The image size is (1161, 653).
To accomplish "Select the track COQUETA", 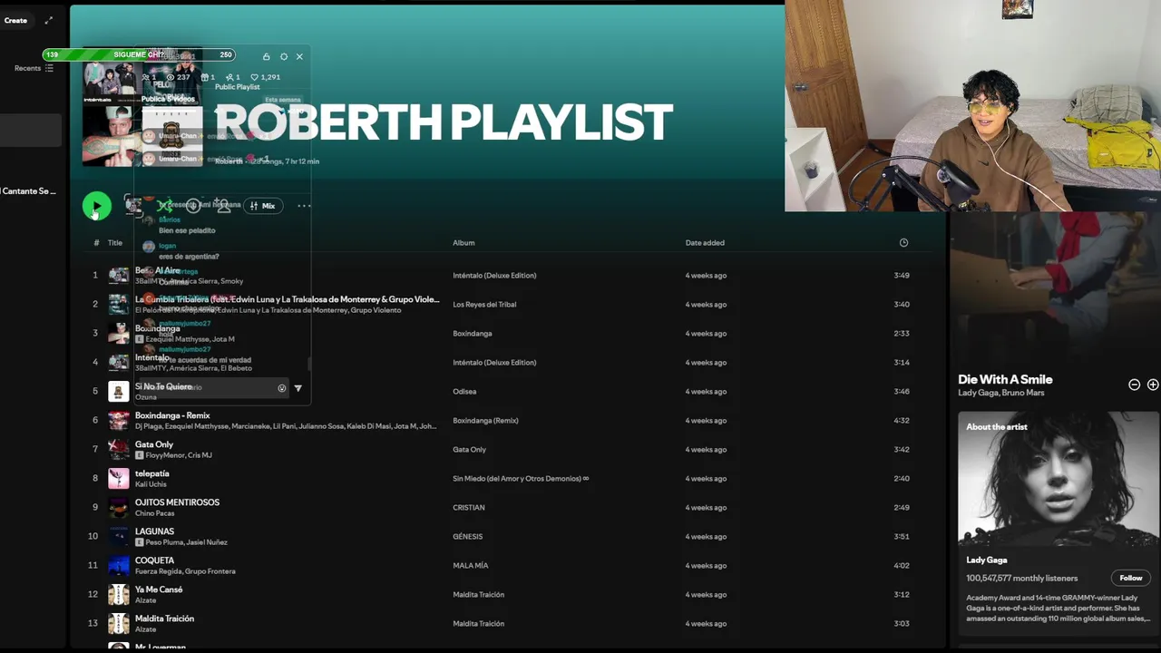I will [x=154, y=560].
